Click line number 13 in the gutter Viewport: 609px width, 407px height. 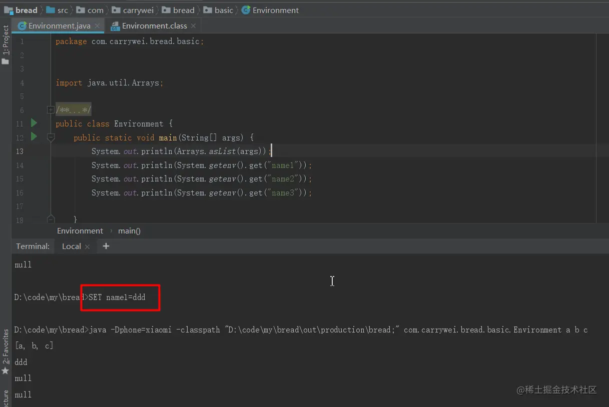[x=20, y=151]
